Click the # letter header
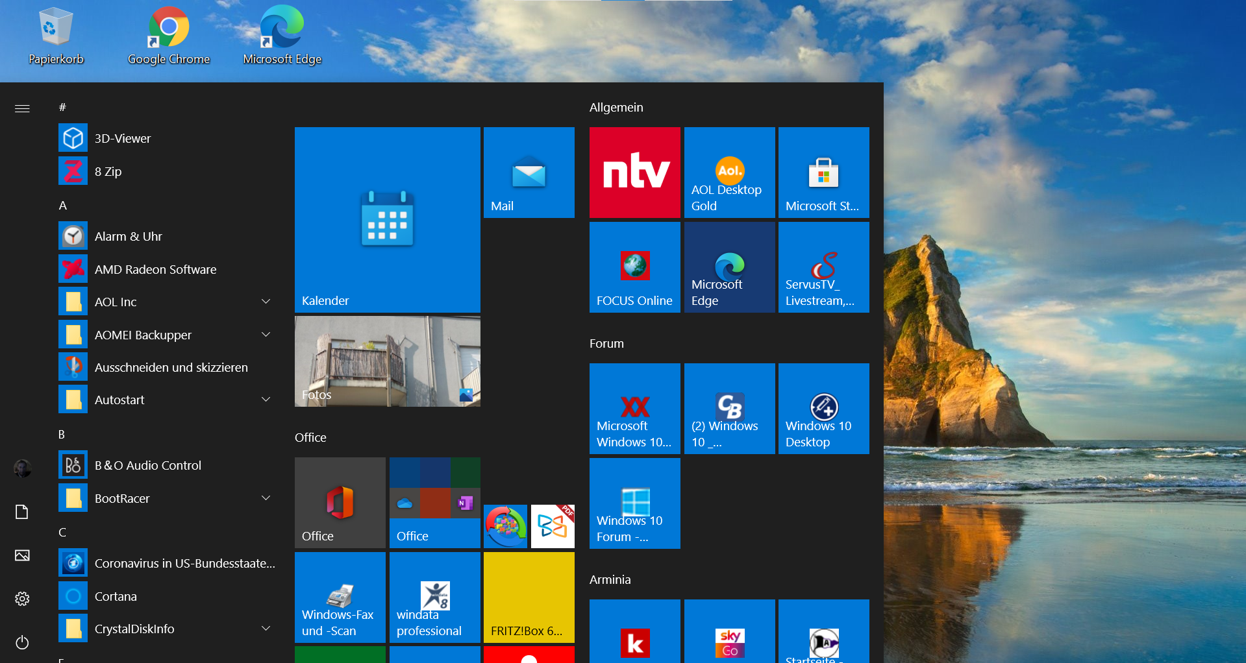 pos(62,107)
